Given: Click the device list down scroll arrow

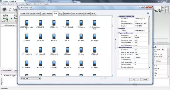Looking at the screenshot, I should tap(112, 75).
